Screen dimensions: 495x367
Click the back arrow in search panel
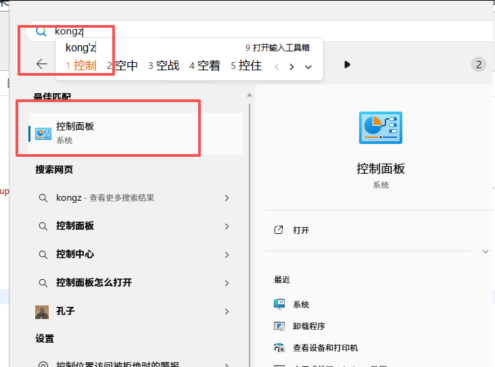tap(42, 64)
